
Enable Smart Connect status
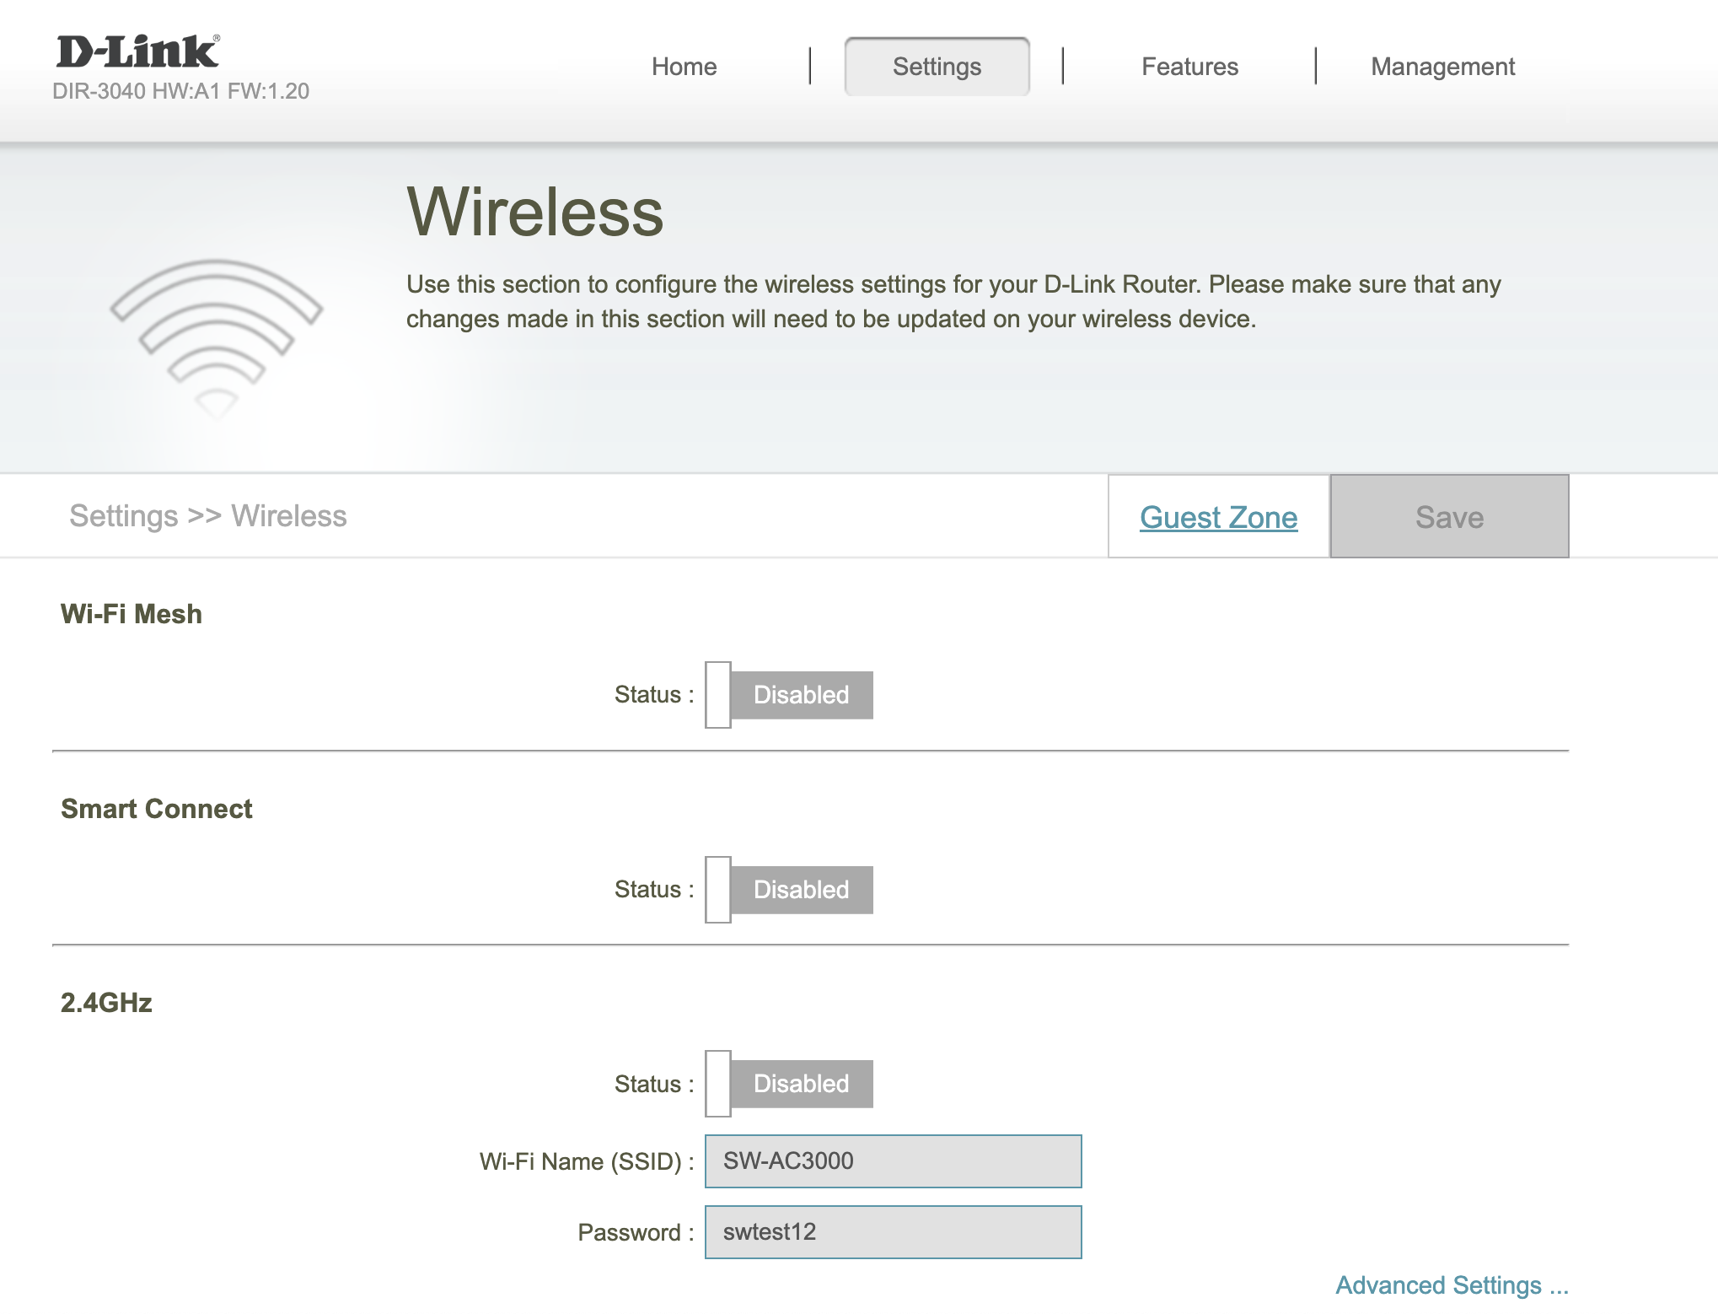coord(788,889)
